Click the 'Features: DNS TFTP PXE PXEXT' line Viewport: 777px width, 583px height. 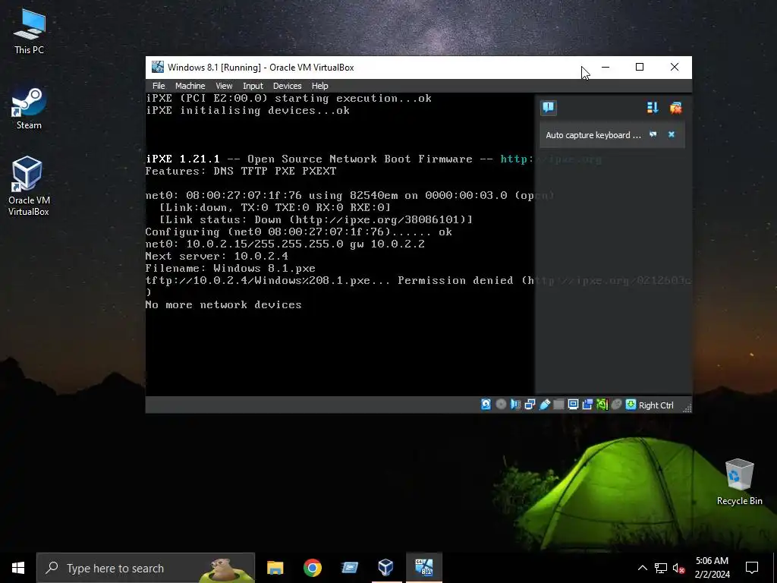point(241,171)
